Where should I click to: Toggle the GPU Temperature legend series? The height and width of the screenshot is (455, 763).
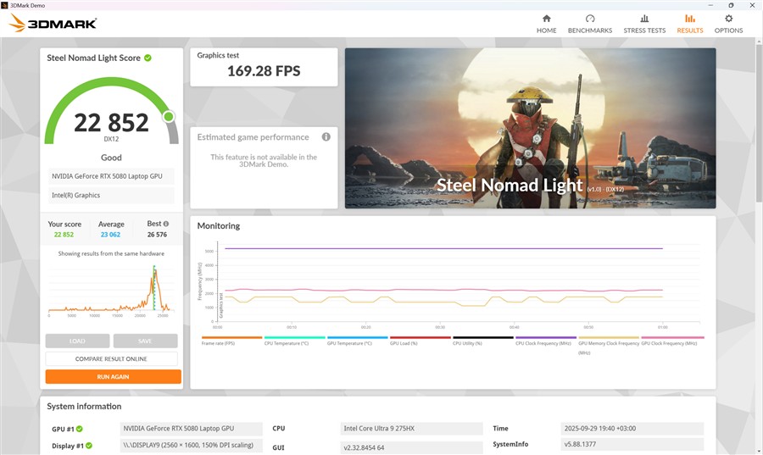point(345,343)
